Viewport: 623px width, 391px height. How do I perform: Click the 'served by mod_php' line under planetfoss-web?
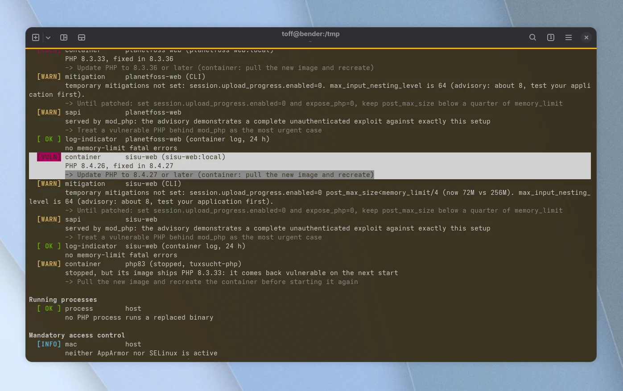[278, 121]
